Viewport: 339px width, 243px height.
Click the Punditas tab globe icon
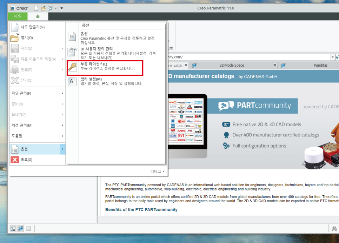(283, 65)
